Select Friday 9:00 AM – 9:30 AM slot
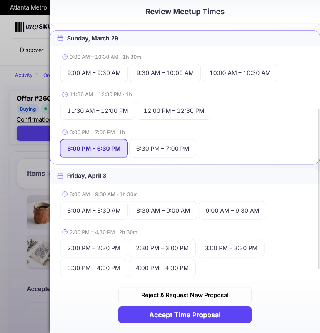Image resolution: width=320 pixels, height=333 pixels. point(232,211)
